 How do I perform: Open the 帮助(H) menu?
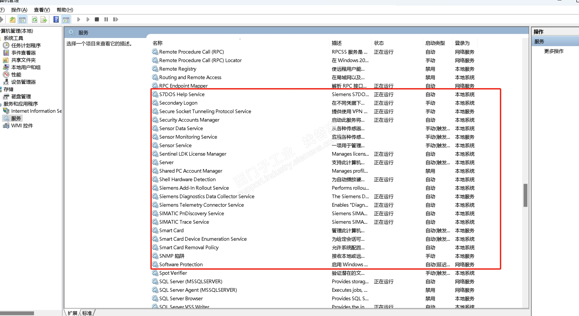tap(65, 10)
